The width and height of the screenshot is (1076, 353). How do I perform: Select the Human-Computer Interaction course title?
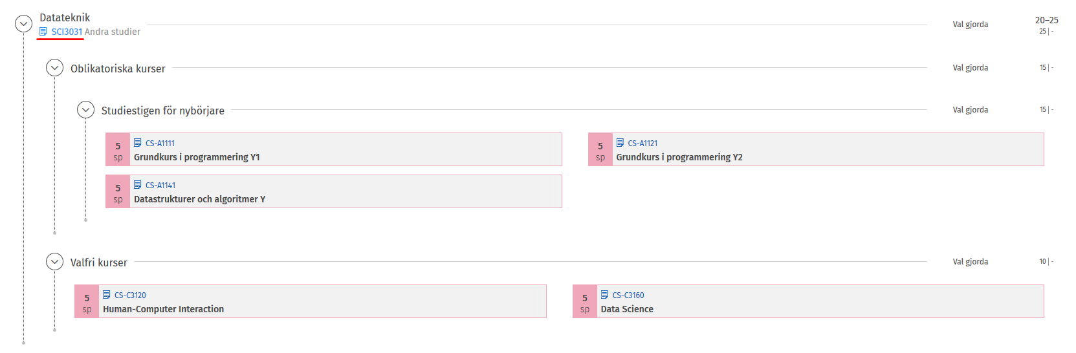click(x=163, y=309)
